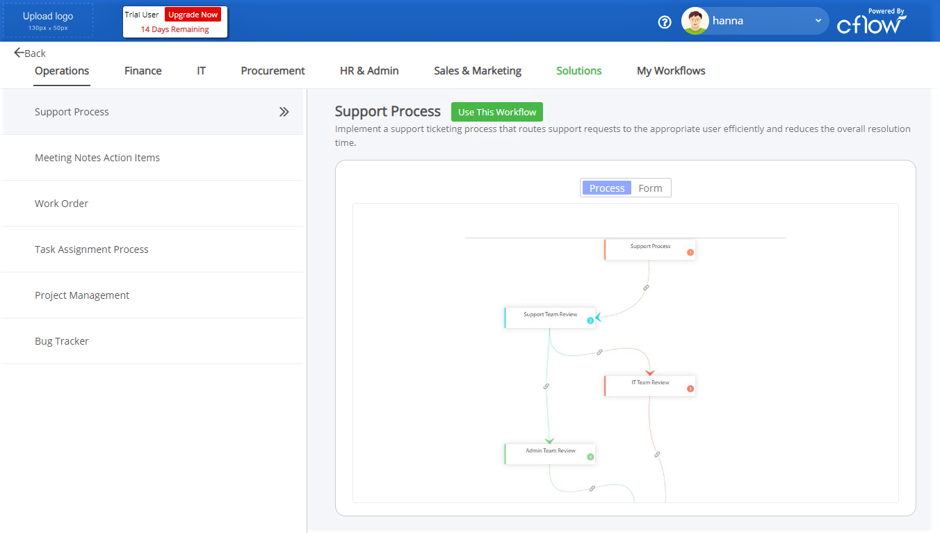This screenshot has height=533, width=940.
Task: Switch to the HR & Admin tab
Action: tap(369, 71)
